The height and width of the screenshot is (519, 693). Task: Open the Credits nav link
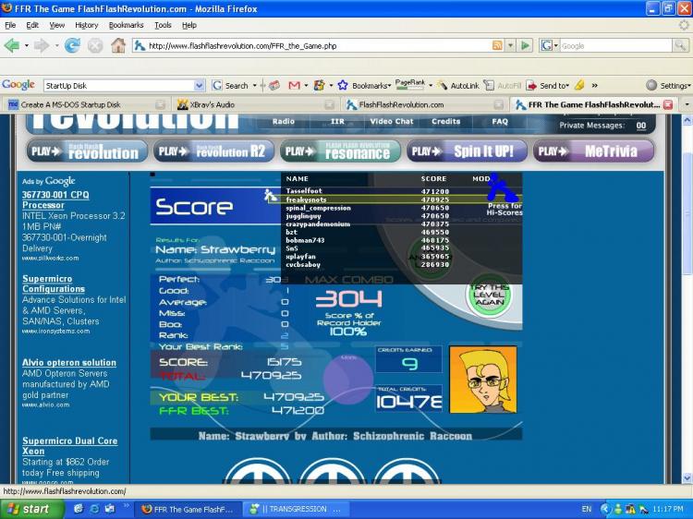click(445, 122)
